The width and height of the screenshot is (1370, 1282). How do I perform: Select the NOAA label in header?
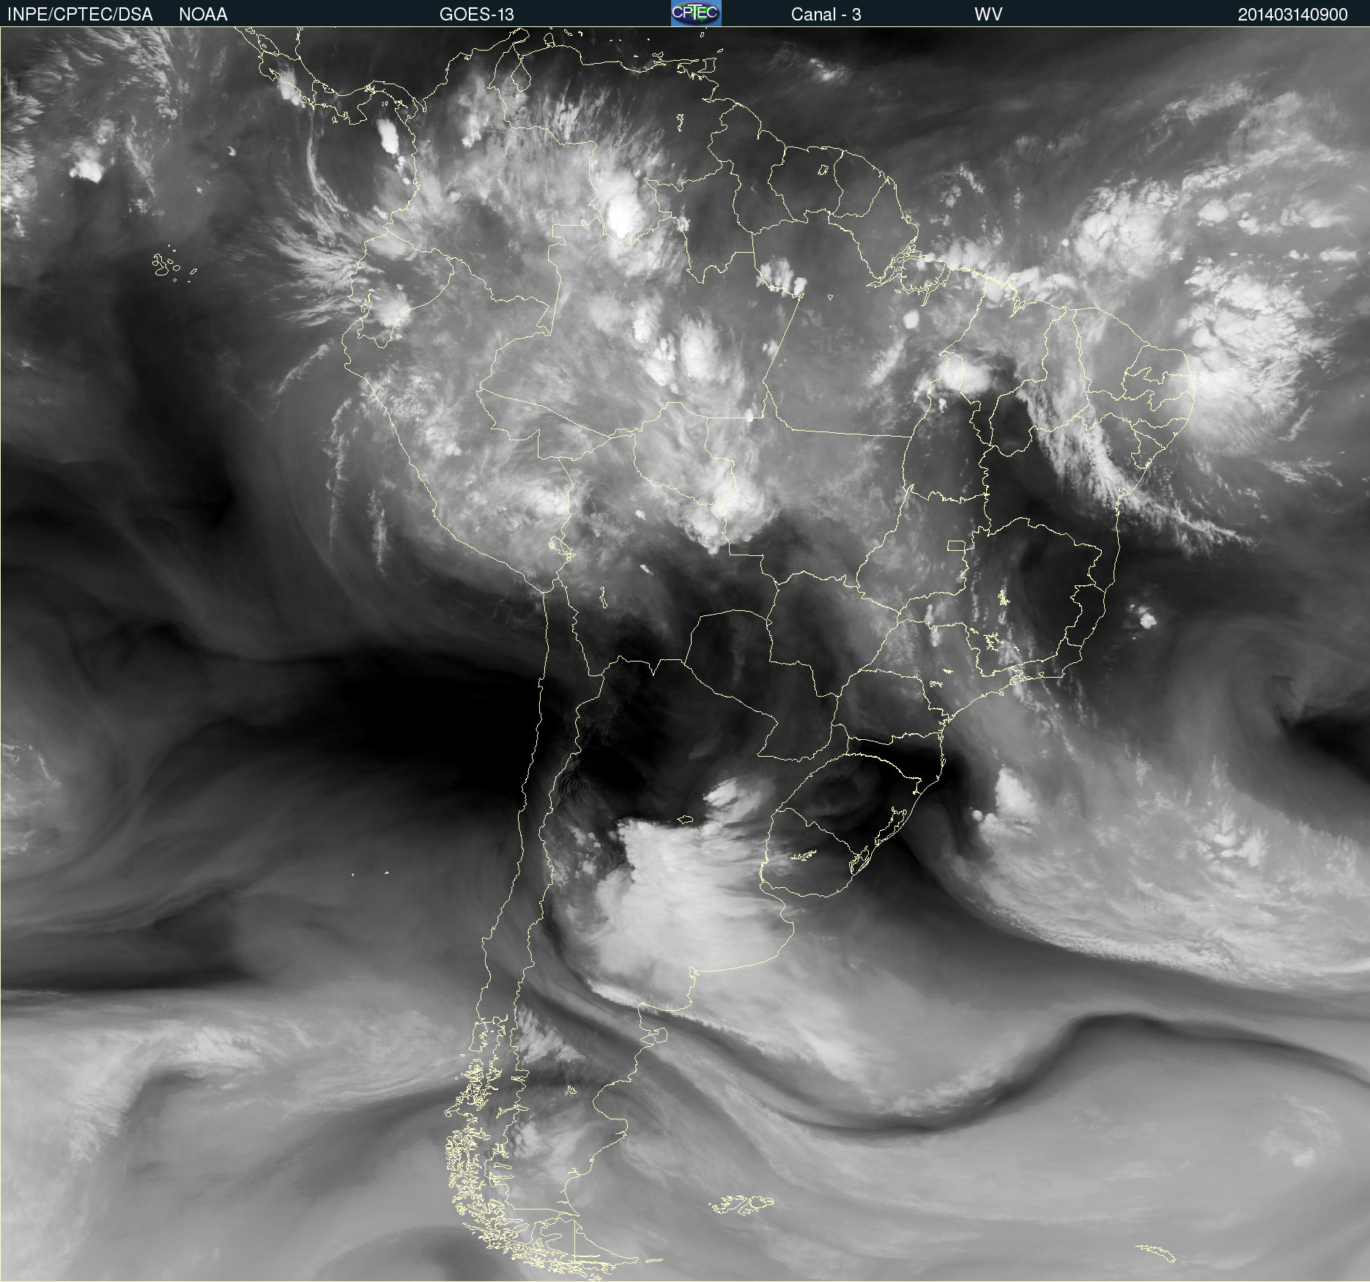point(203,15)
